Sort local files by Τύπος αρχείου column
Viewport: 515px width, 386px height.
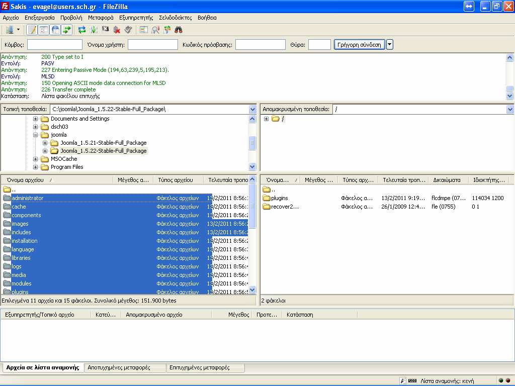(180, 180)
